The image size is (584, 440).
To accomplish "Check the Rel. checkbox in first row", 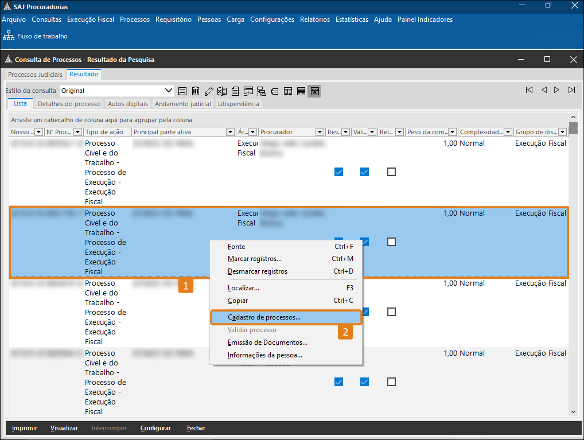I will pos(391,172).
